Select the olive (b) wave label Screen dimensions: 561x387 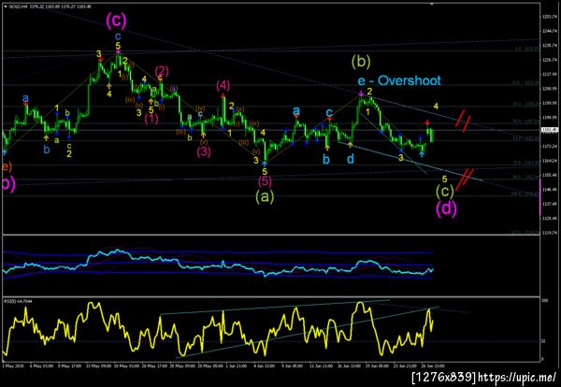(x=361, y=63)
